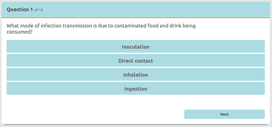Click the 'of 10' question counter
Screen dimensions: 272x127
tap(39, 10)
